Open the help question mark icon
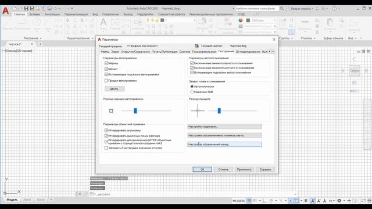 (334, 9)
